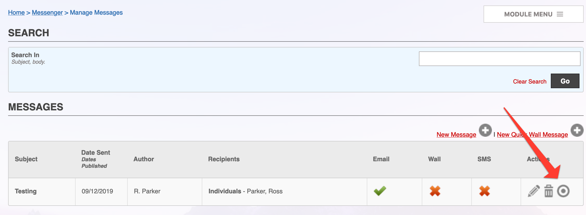Click the Subject column header
This screenshot has width=586, height=215.
click(x=26, y=159)
